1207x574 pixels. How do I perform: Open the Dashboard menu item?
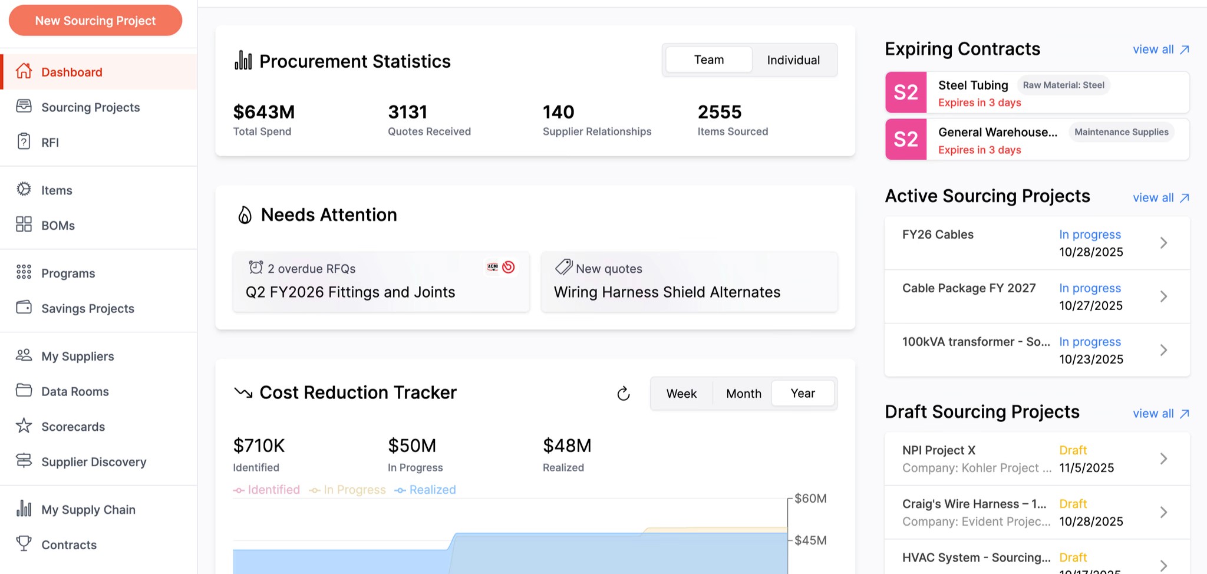pos(99,72)
